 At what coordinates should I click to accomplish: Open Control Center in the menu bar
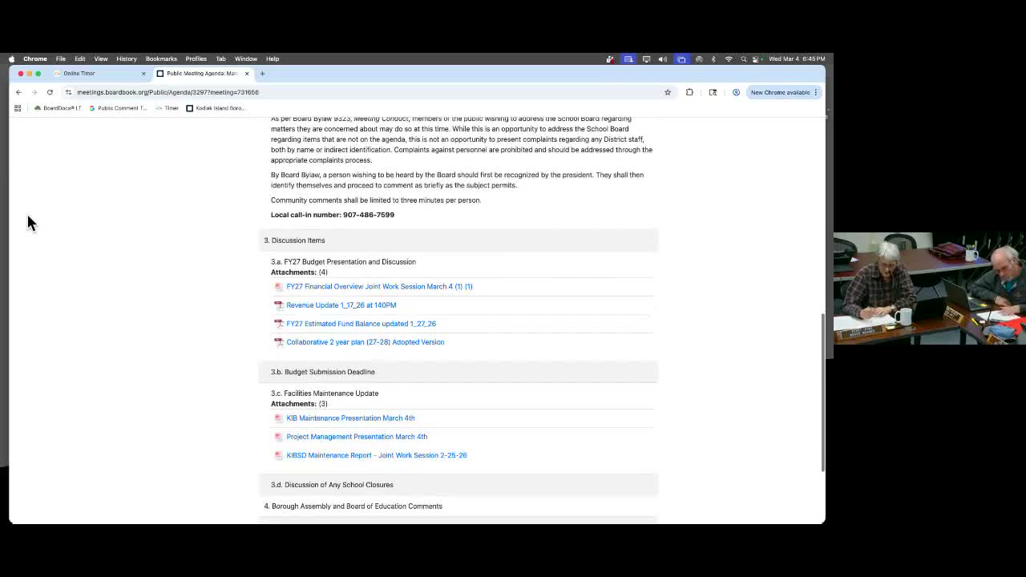pyautogui.click(x=756, y=59)
